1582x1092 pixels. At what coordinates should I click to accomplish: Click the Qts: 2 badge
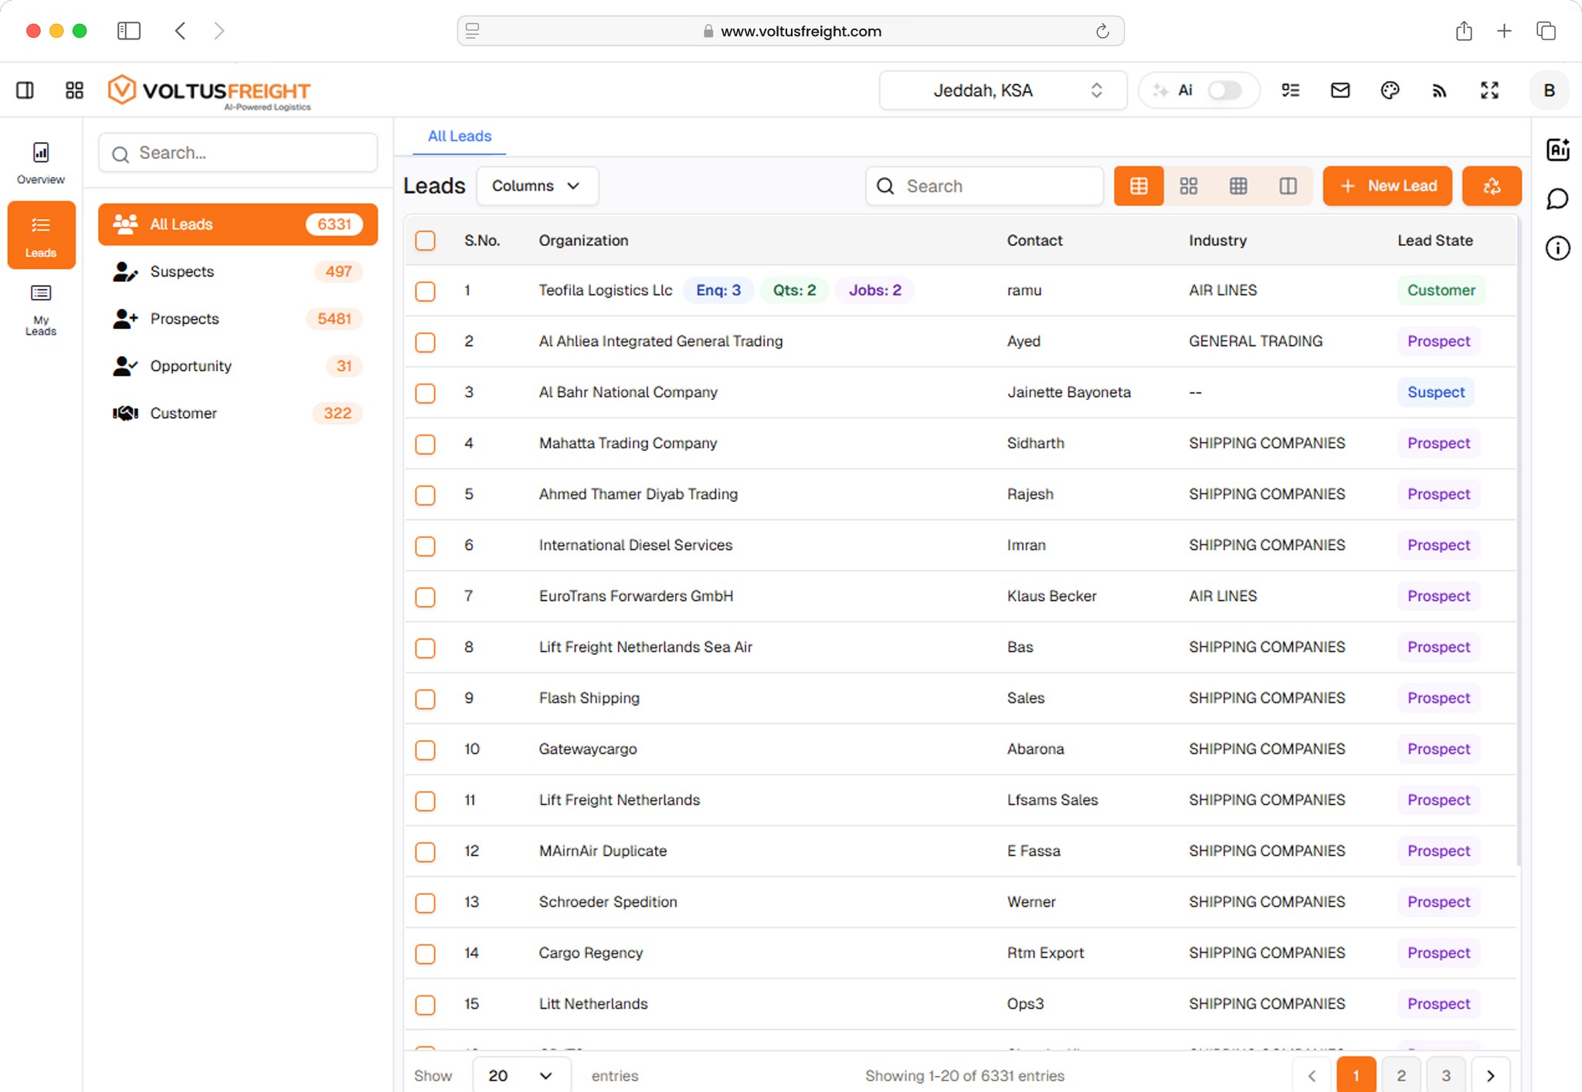pyautogui.click(x=794, y=290)
